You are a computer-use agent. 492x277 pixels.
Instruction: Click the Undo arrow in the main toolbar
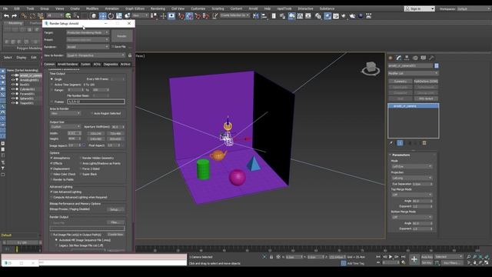pos(6,15)
